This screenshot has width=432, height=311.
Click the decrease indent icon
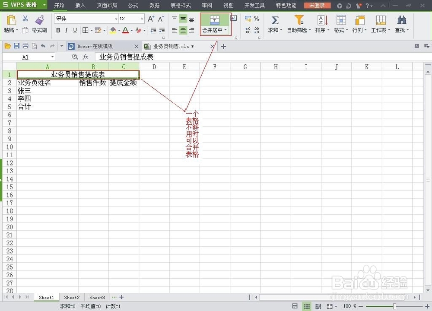pyautogui.click(x=153, y=30)
